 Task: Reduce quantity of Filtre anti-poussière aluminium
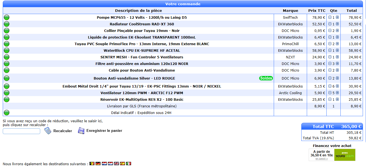(x=330, y=64)
